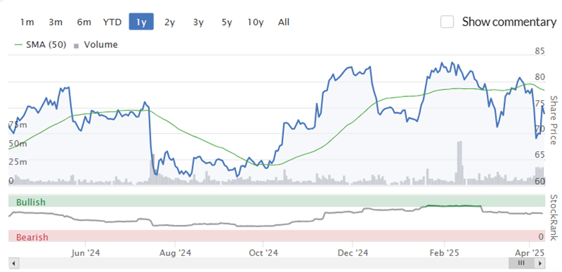Click the scrollbar left arrow

[x=14, y=264]
